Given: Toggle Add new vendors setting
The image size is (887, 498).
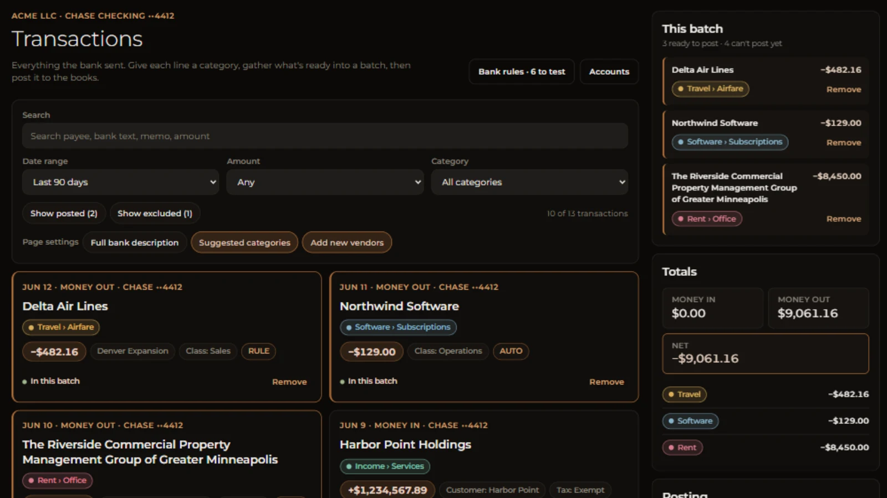Looking at the screenshot, I should pyautogui.click(x=347, y=242).
